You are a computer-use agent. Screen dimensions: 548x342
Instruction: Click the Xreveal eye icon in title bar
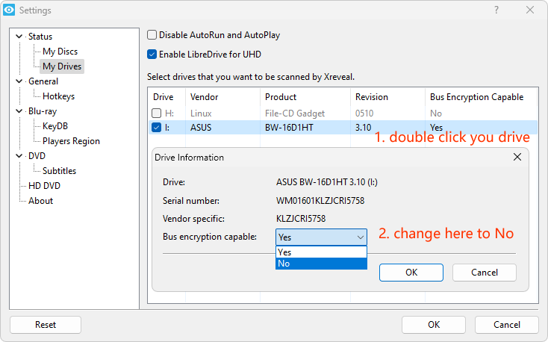coord(10,10)
